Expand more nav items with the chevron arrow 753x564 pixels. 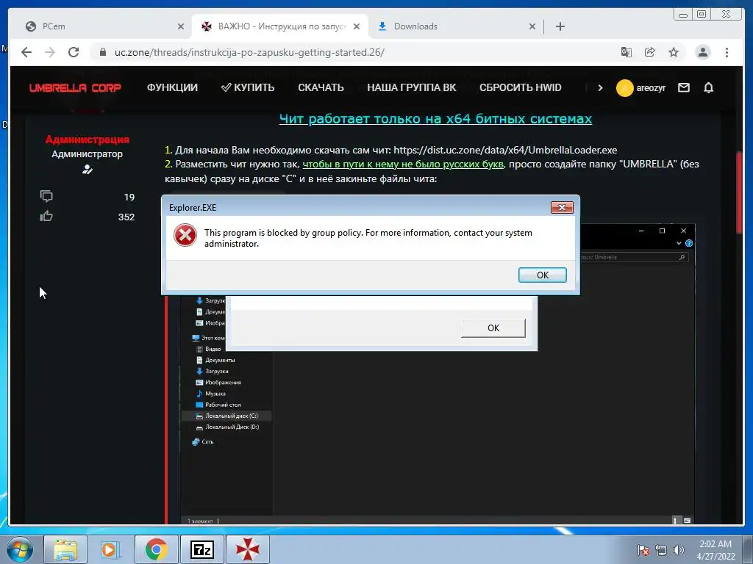[600, 88]
